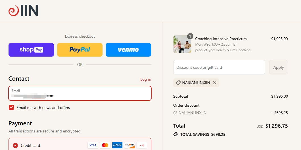This screenshot has width=301, height=150.
Task: Click the Visa card icon
Action: (93, 145)
